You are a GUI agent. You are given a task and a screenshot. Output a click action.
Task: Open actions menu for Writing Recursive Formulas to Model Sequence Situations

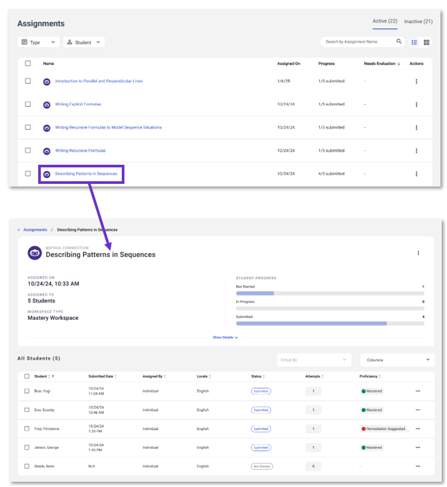coord(416,127)
